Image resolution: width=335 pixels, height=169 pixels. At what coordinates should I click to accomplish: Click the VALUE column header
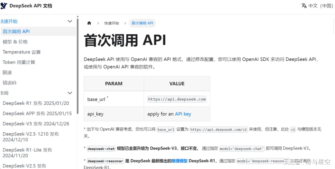177,84
